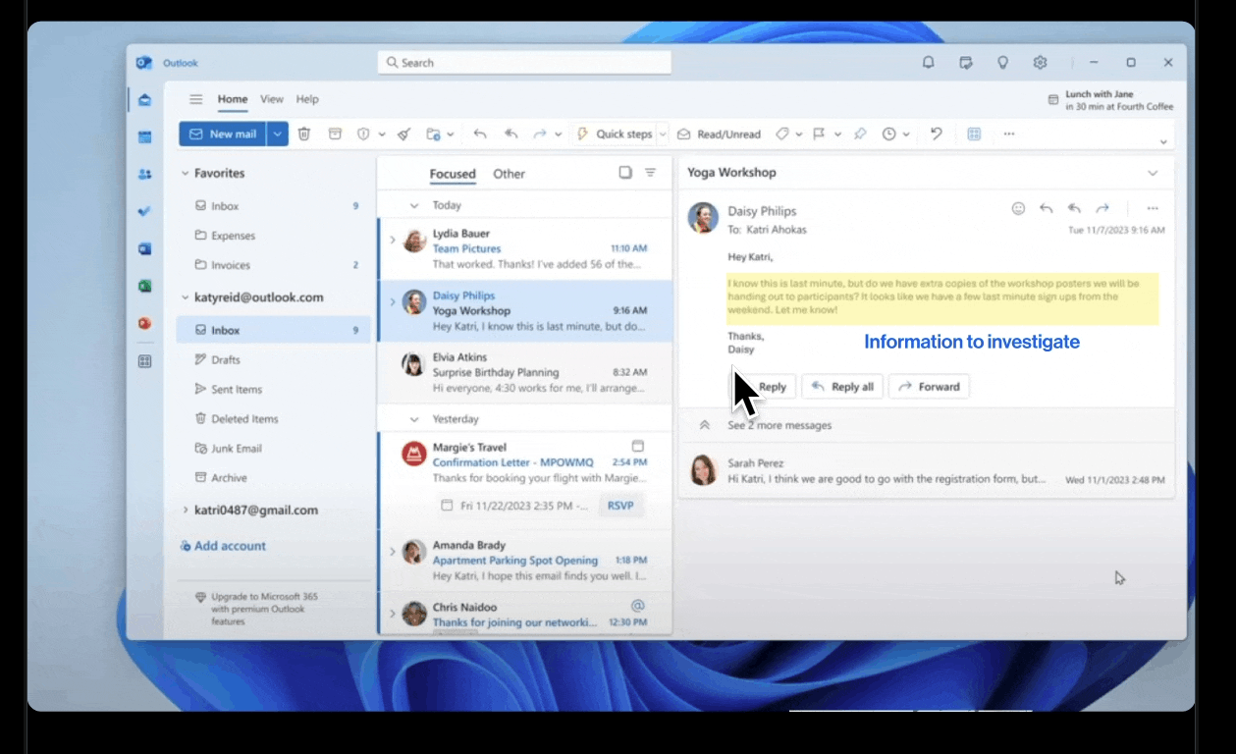Click RSVP on Margie's Travel email
The height and width of the screenshot is (754, 1236).
[620, 506]
